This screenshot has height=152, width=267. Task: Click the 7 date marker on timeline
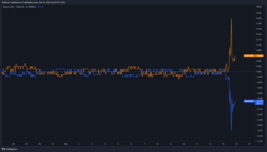[145, 144]
